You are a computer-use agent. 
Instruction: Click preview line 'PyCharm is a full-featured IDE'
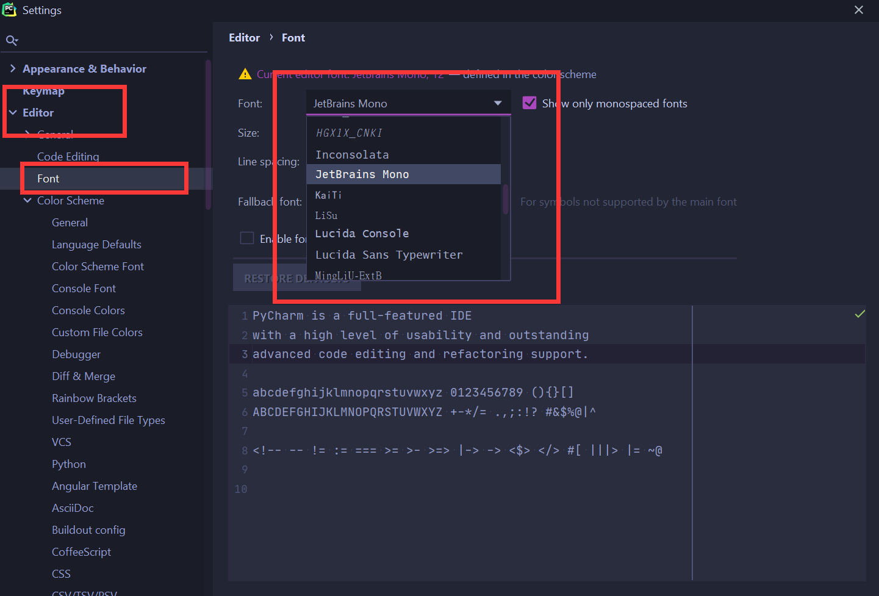click(x=362, y=315)
